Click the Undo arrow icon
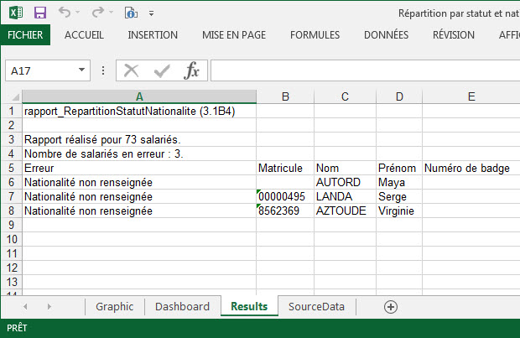Screen dimensions: 520x338 click(x=65, y=13)
